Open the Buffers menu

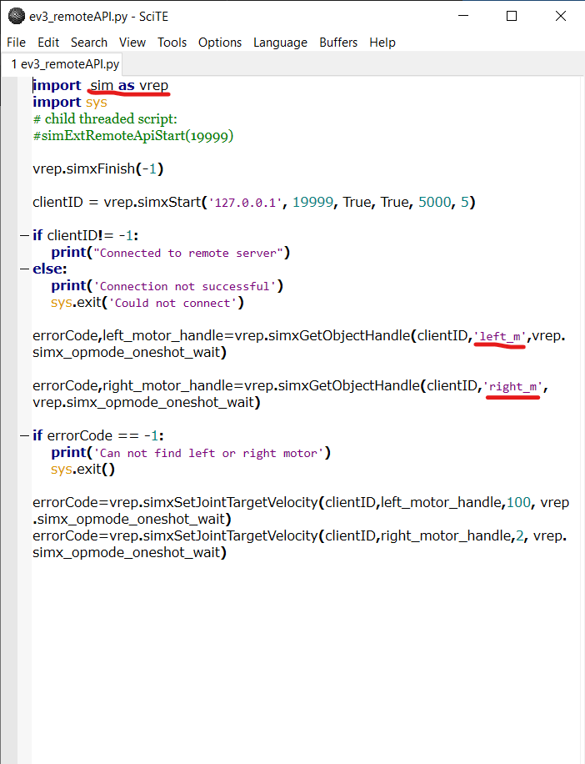coord(338,43)
